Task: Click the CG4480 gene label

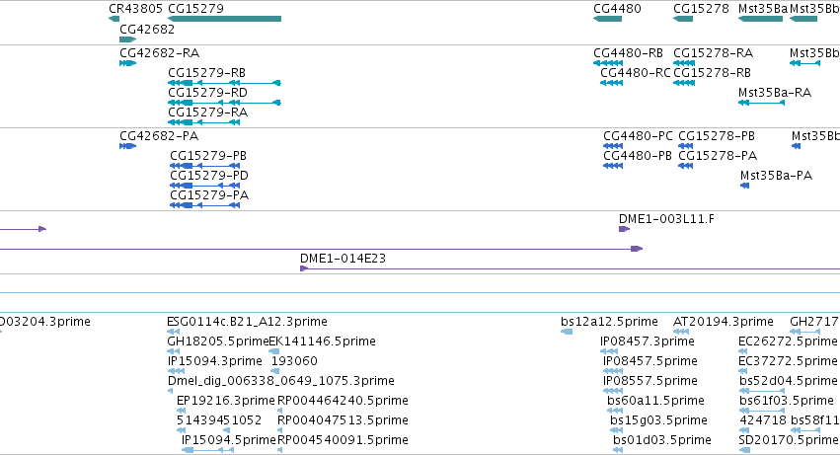Action: 617,9
